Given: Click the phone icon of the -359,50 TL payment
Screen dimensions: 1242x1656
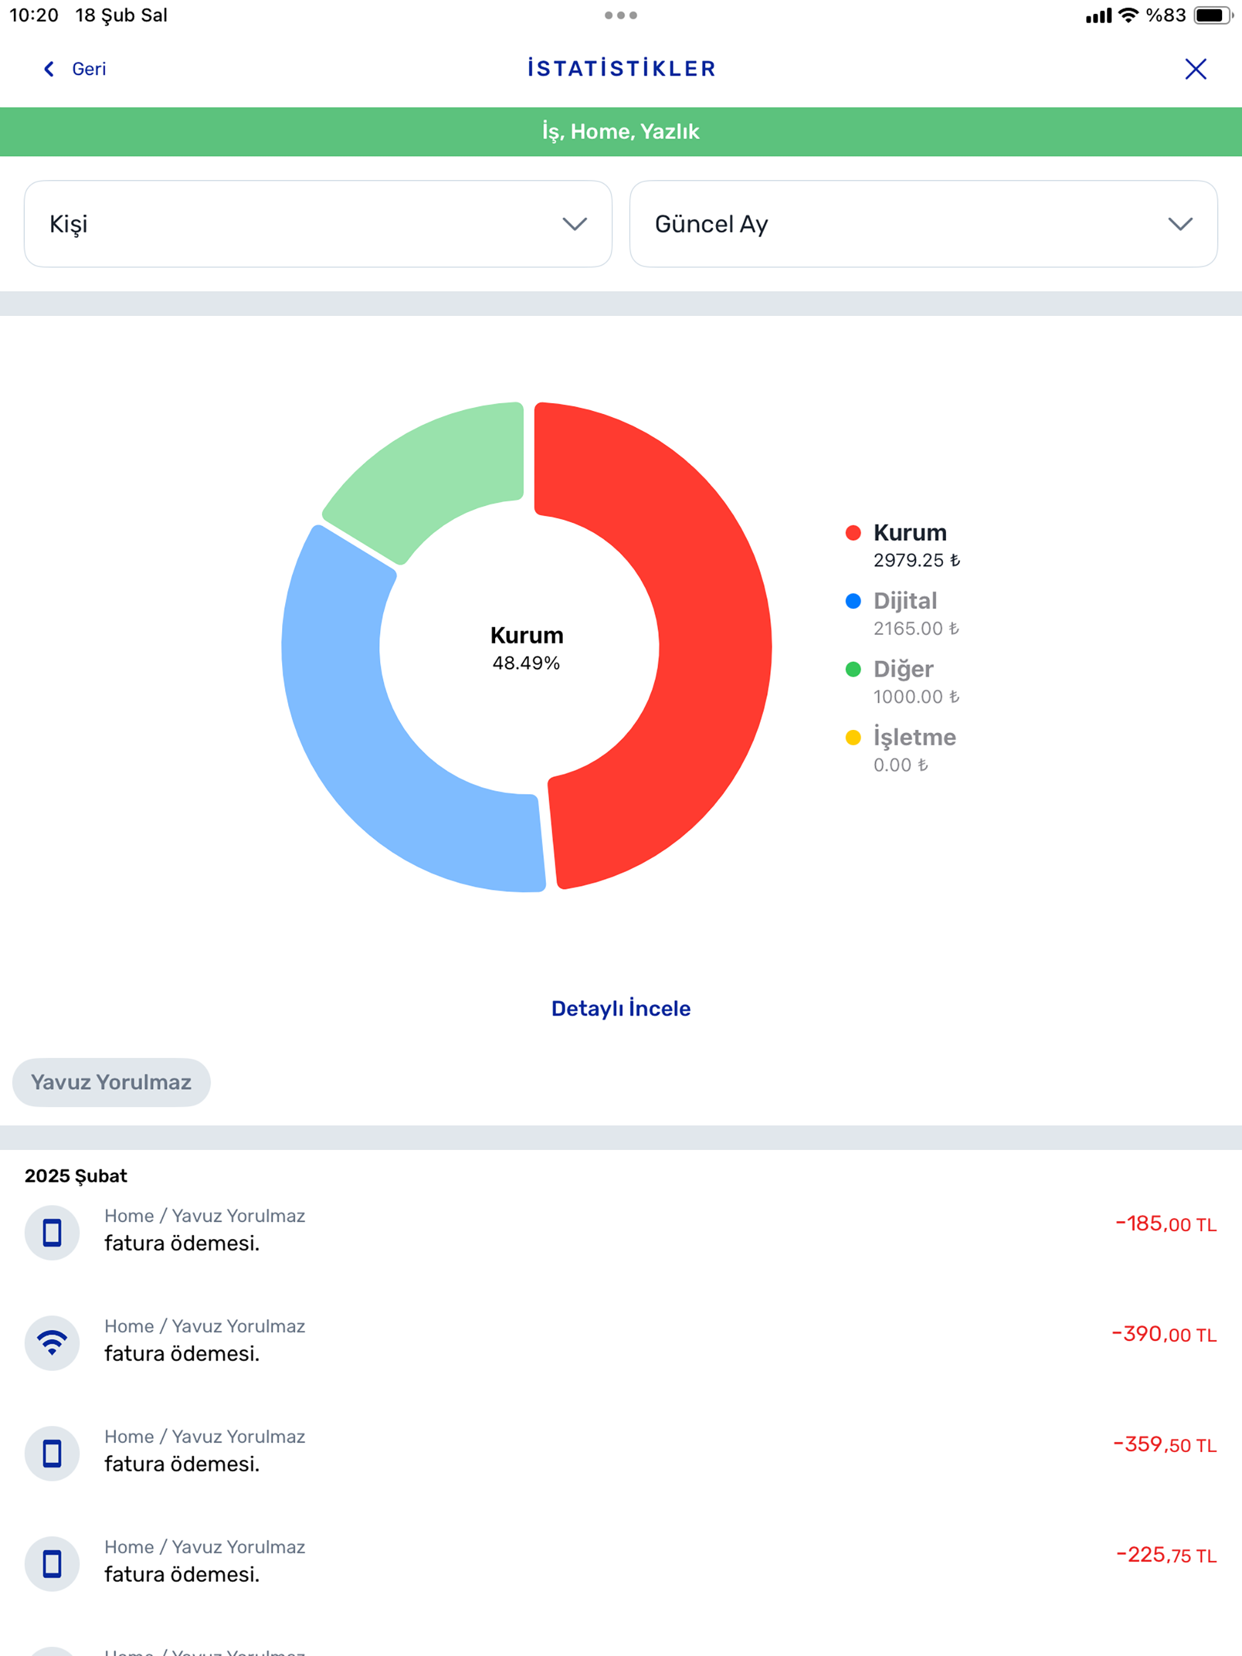Looking at the screenshot, I should [52, 1453].
